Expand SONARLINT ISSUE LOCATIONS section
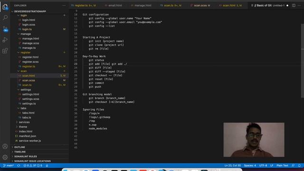 [x=32, y=161]
